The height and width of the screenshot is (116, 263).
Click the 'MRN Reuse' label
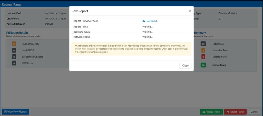[x=28, y=63]
